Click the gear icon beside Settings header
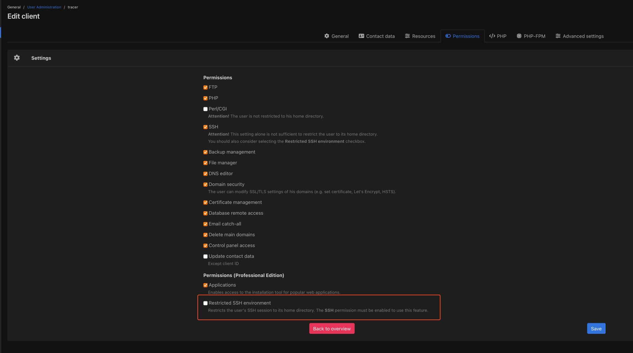The image size is (633, 353). pyautogui.click(x=17, y=58)
